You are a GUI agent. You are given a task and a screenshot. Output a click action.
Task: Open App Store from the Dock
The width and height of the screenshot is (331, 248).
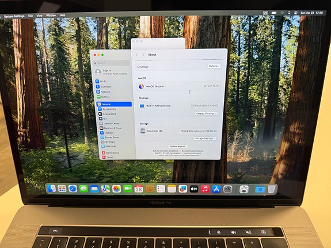[x=216, y=189]
